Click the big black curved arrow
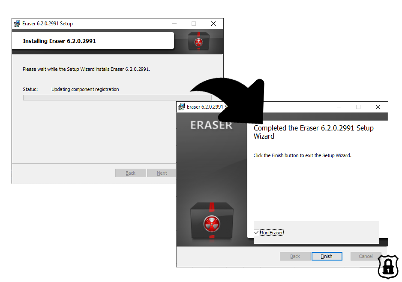 pyautogui.click(x=231, y=100)
